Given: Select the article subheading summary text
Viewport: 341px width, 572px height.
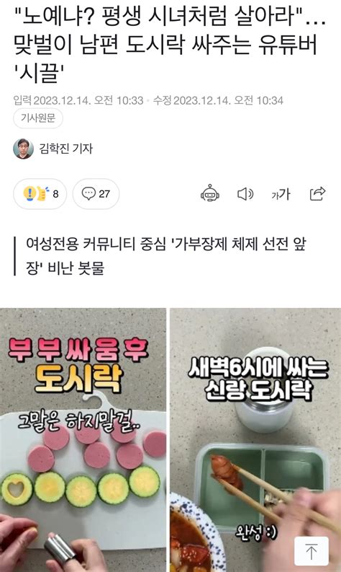Looking at the screenshot, I should point(166,256).
